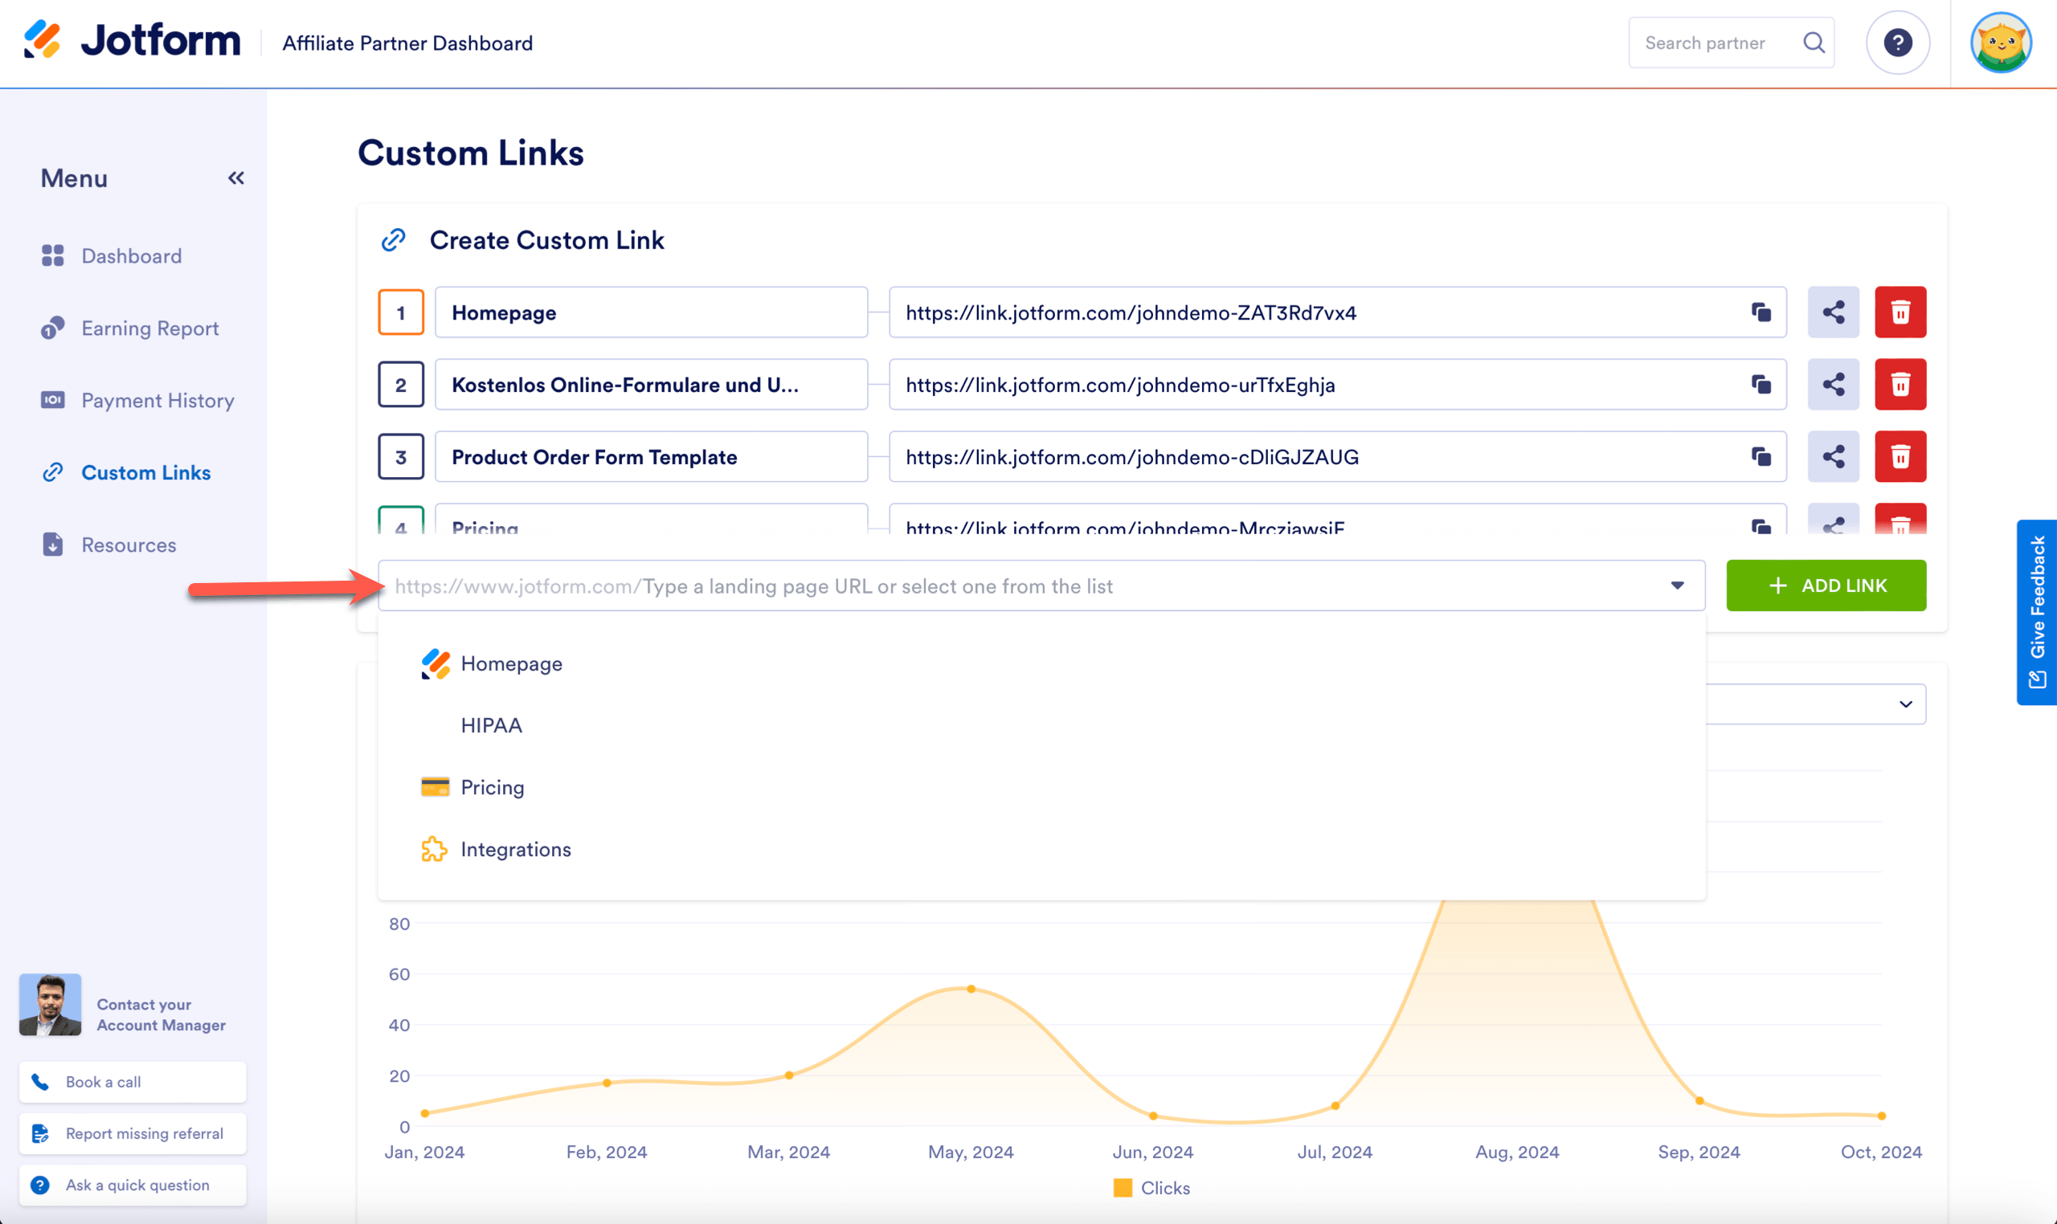Copy the Product Order Form link
The height and width of the screenshot is (1224, 2057).
1761,457
